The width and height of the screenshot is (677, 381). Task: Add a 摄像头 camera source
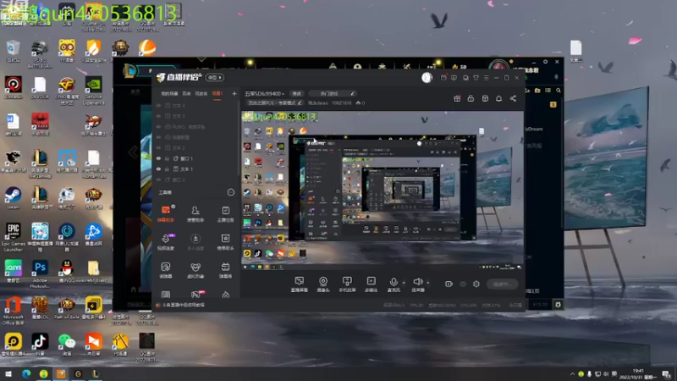(323, 284)
